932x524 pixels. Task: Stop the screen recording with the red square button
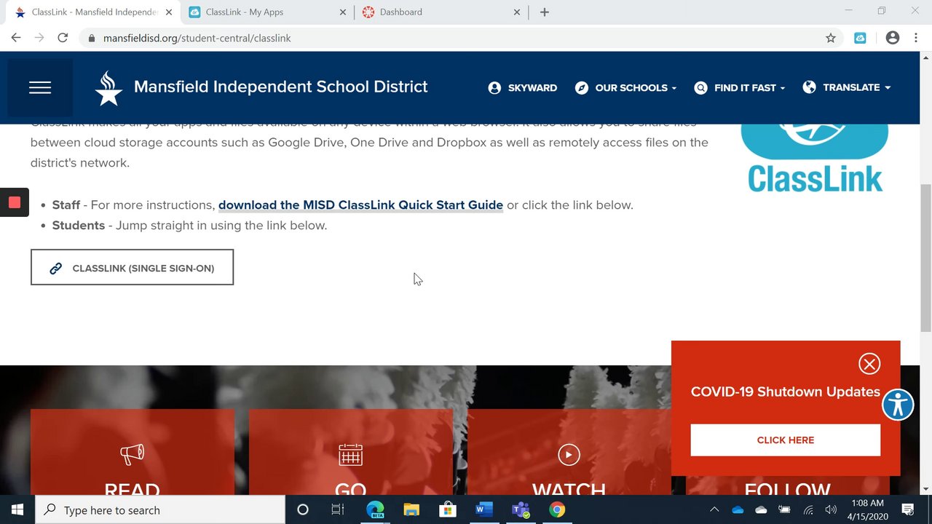(15, 202)
